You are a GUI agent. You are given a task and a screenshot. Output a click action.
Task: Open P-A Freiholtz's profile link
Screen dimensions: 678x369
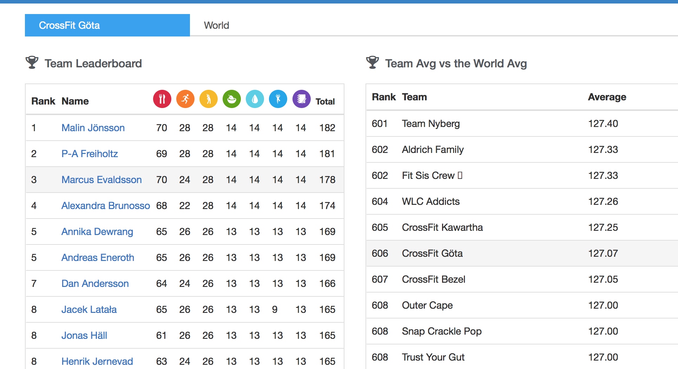[x=90, y=154]
